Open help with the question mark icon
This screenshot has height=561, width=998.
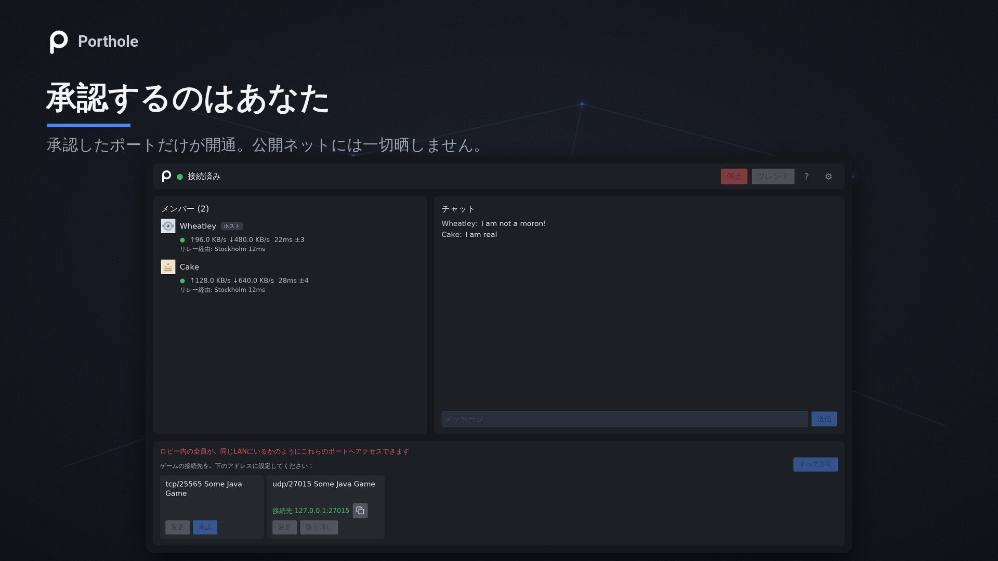[807, 177]
